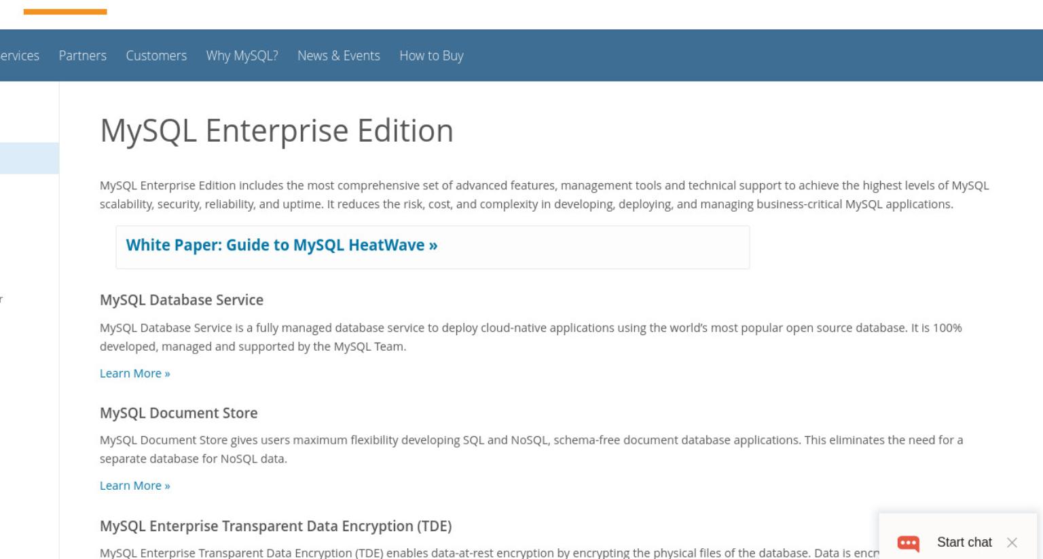This screenshot has width=1043, height=559.
Task: Open the Why MySQL? navigation item
Action: [242, 56]
